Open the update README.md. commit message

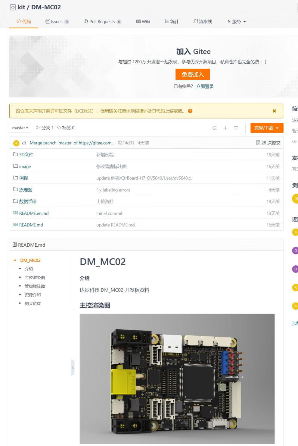click(116, 225)
